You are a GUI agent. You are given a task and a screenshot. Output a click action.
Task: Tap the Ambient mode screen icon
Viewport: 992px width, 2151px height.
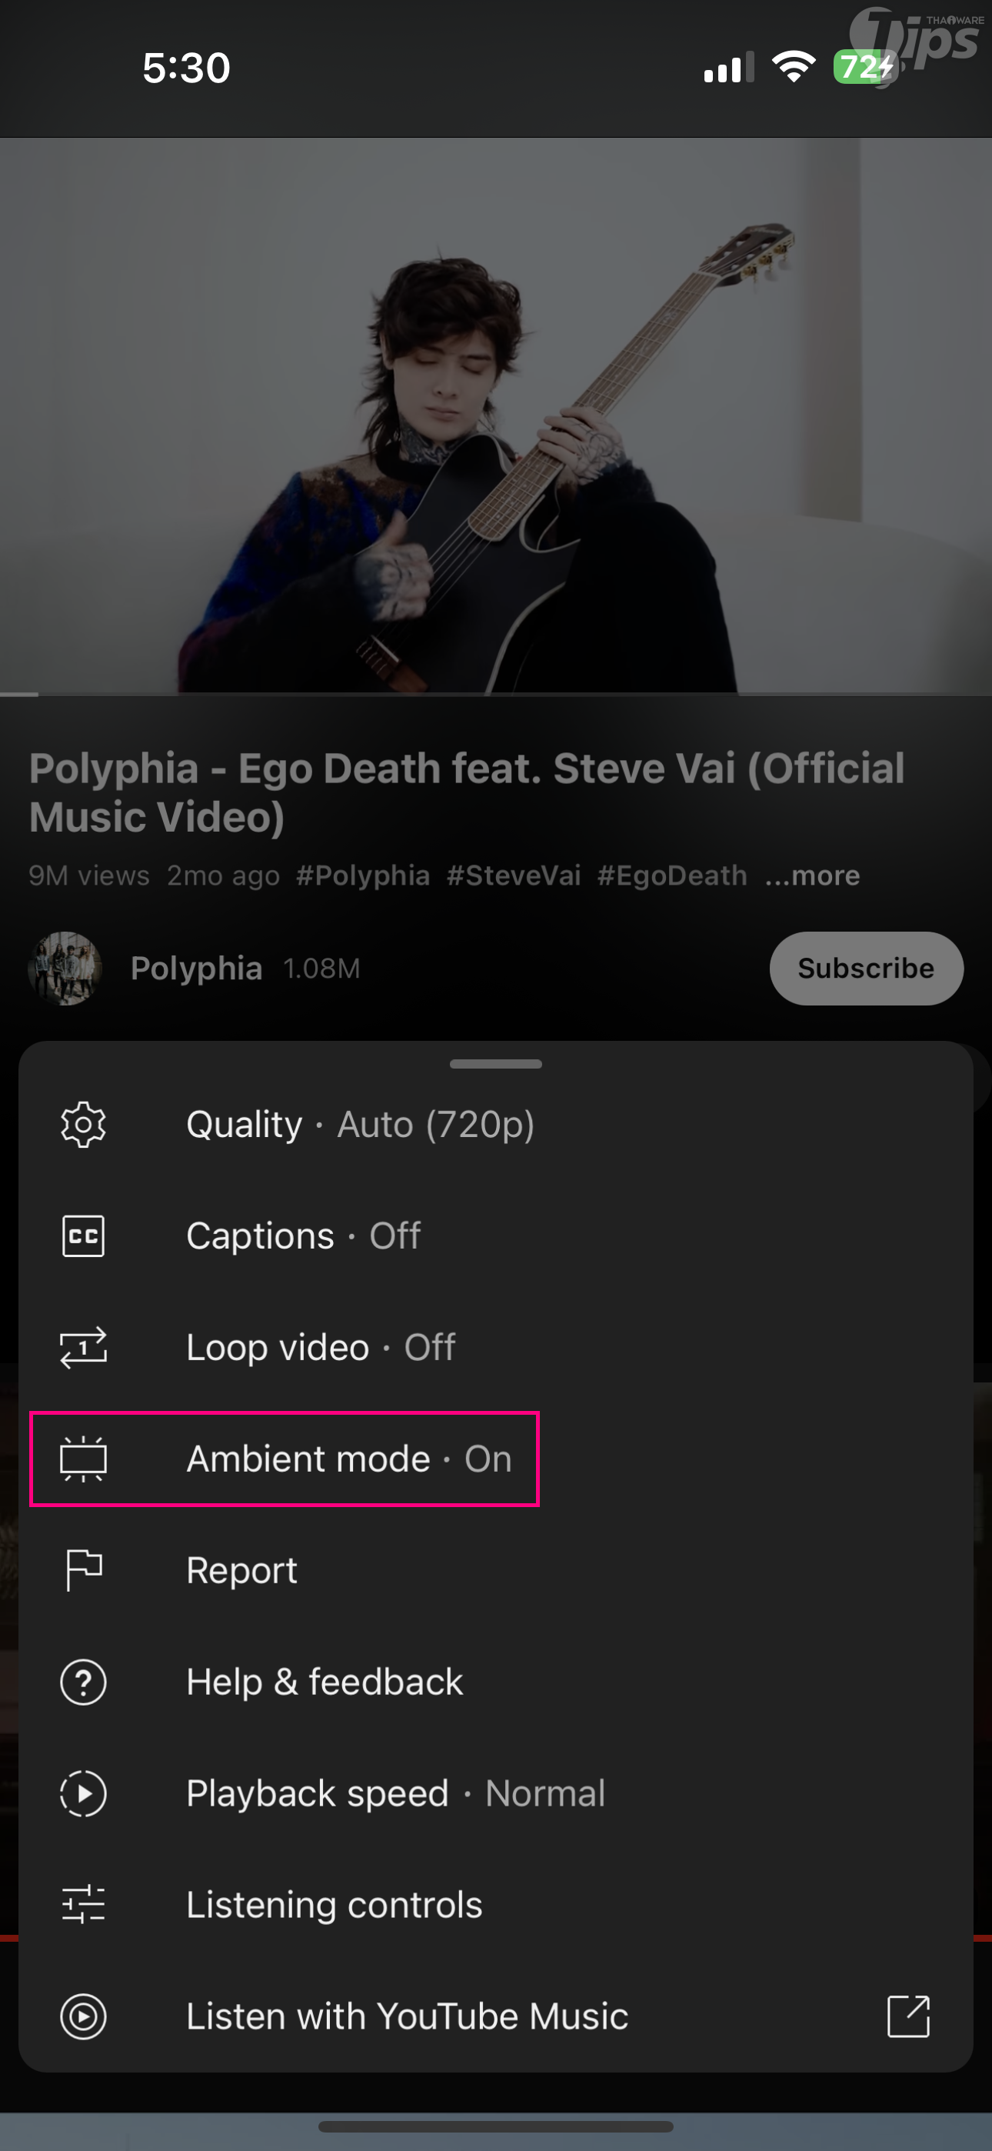(84, 1459)
